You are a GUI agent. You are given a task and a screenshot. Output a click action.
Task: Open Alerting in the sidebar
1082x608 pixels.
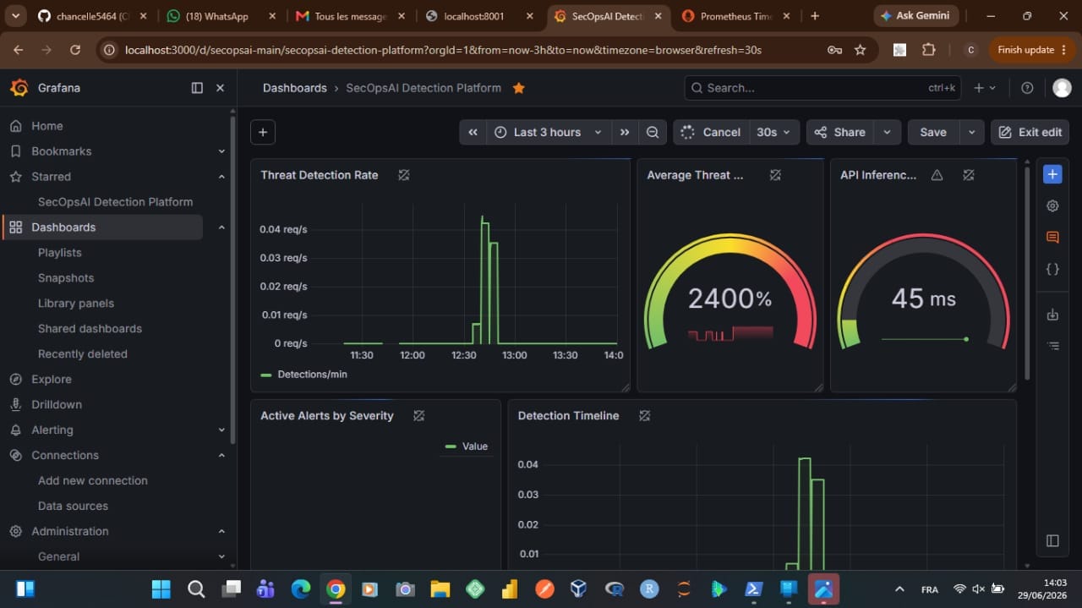(52, 430)
